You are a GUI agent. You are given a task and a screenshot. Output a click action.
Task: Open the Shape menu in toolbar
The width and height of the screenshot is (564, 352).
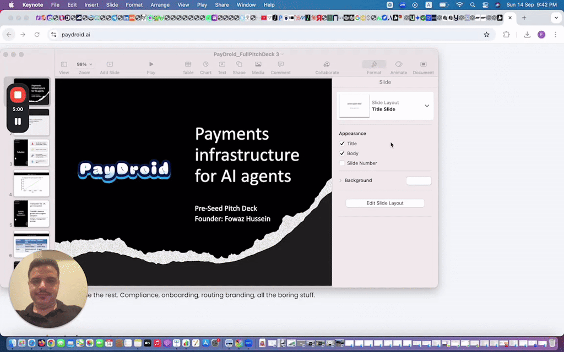(239, 68)
